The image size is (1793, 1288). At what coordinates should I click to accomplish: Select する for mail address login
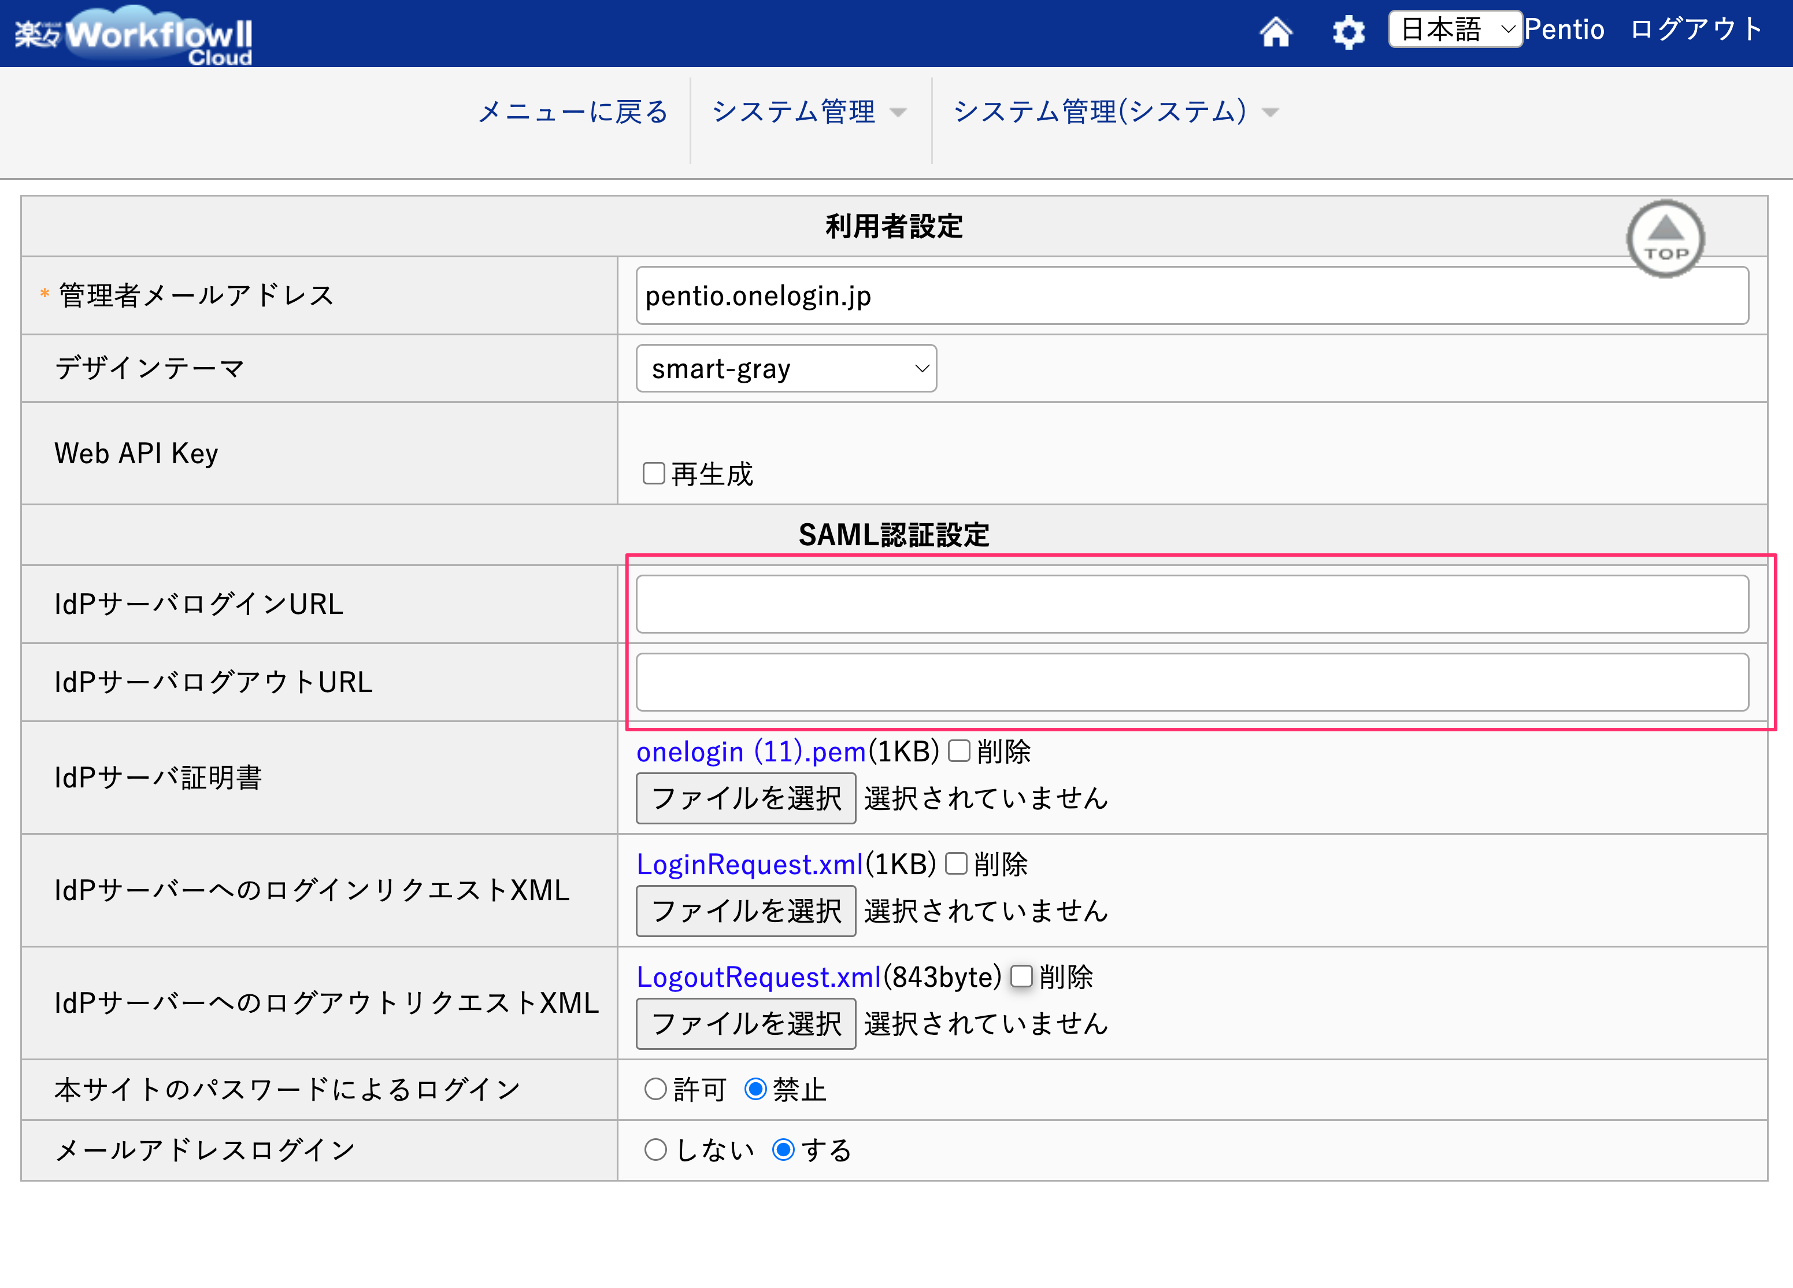783,1150
